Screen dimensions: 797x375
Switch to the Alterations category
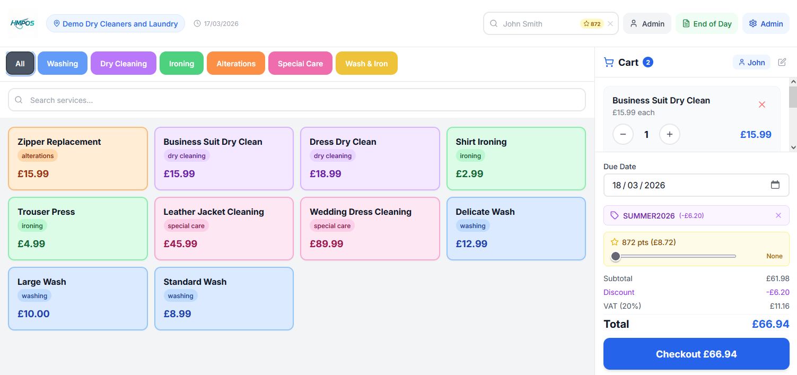(x=236, y=64)
